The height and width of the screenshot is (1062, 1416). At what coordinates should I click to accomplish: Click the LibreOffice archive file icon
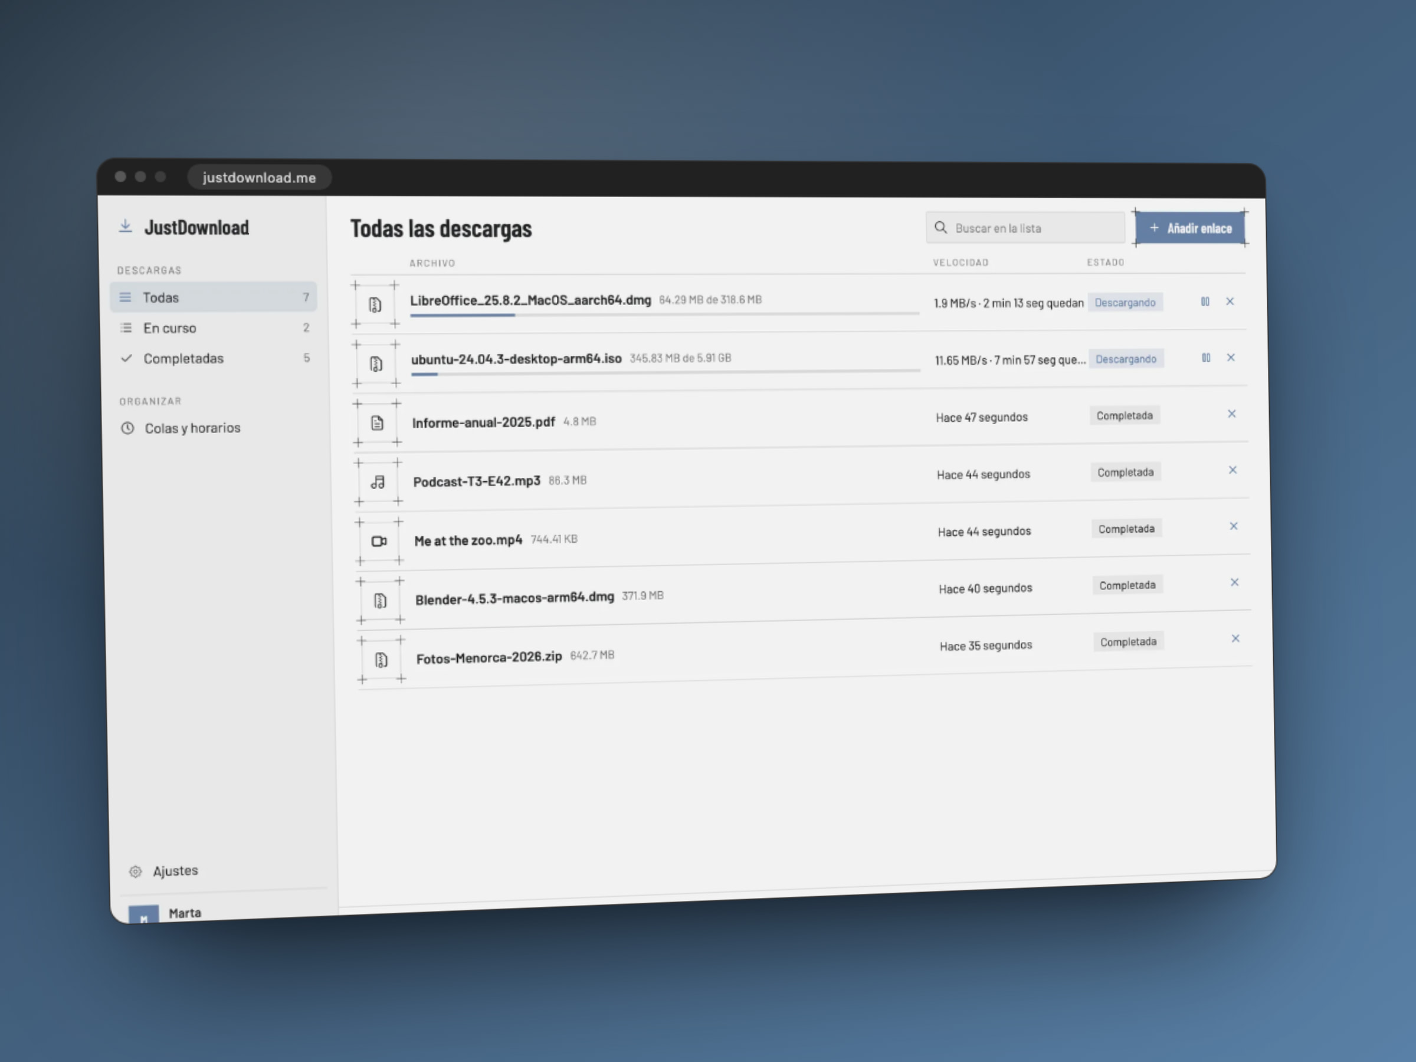375,304
